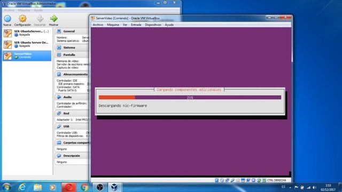This screenshot has height=192, width=342.
Task: Click the mouse integration status icon
Action: pos(259,180)
